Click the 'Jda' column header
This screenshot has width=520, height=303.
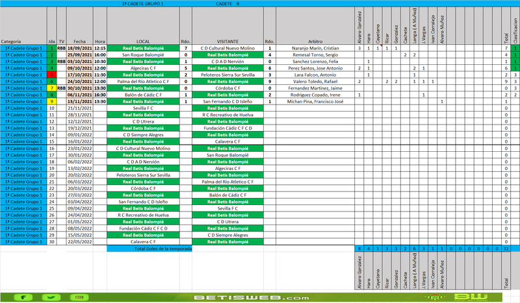point(51,26)
